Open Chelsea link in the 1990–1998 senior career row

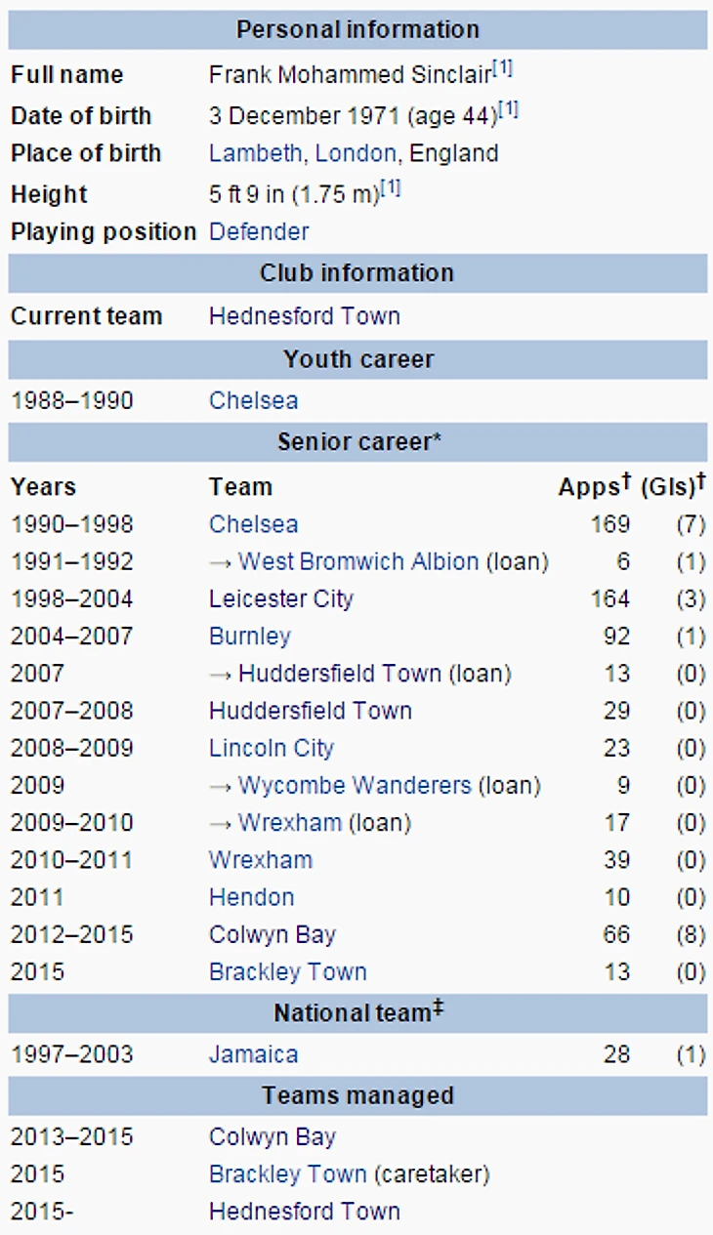point(254,524)
